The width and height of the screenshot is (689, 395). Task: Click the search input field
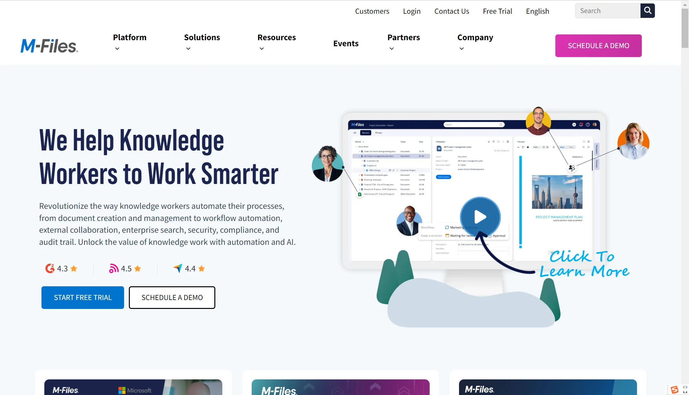pyautogui.click(x=608, y=11)
